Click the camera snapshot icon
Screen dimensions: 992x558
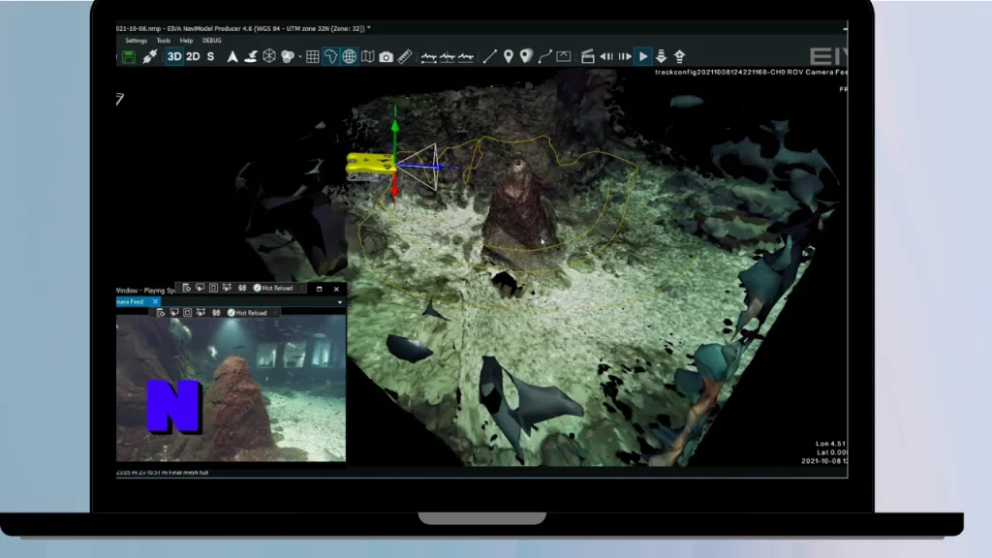[386, 57]
